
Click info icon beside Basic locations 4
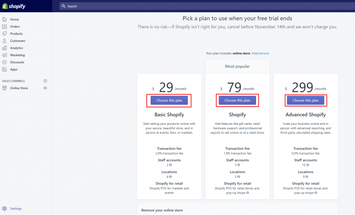pos(170,177)
